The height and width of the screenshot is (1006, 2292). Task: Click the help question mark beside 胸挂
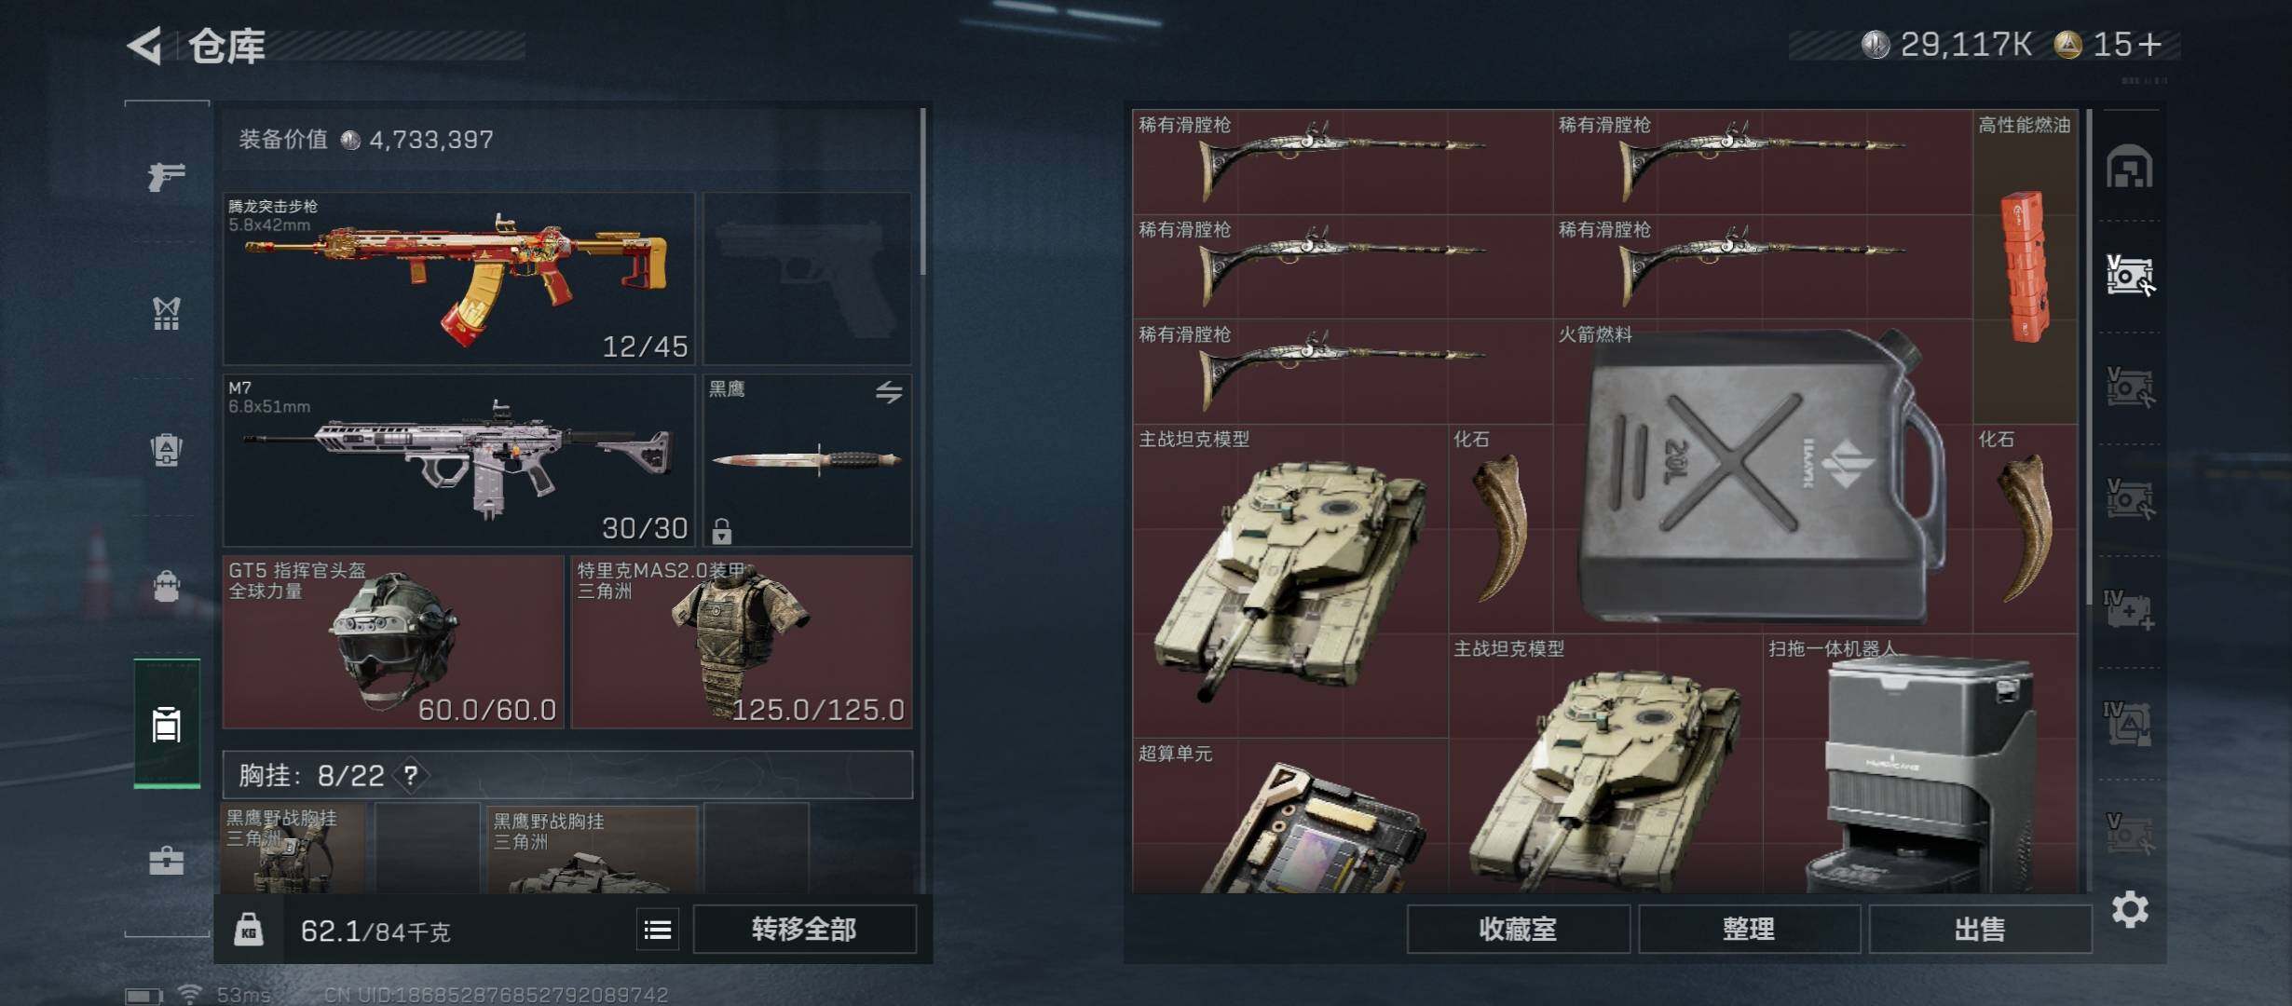[411, 775]
